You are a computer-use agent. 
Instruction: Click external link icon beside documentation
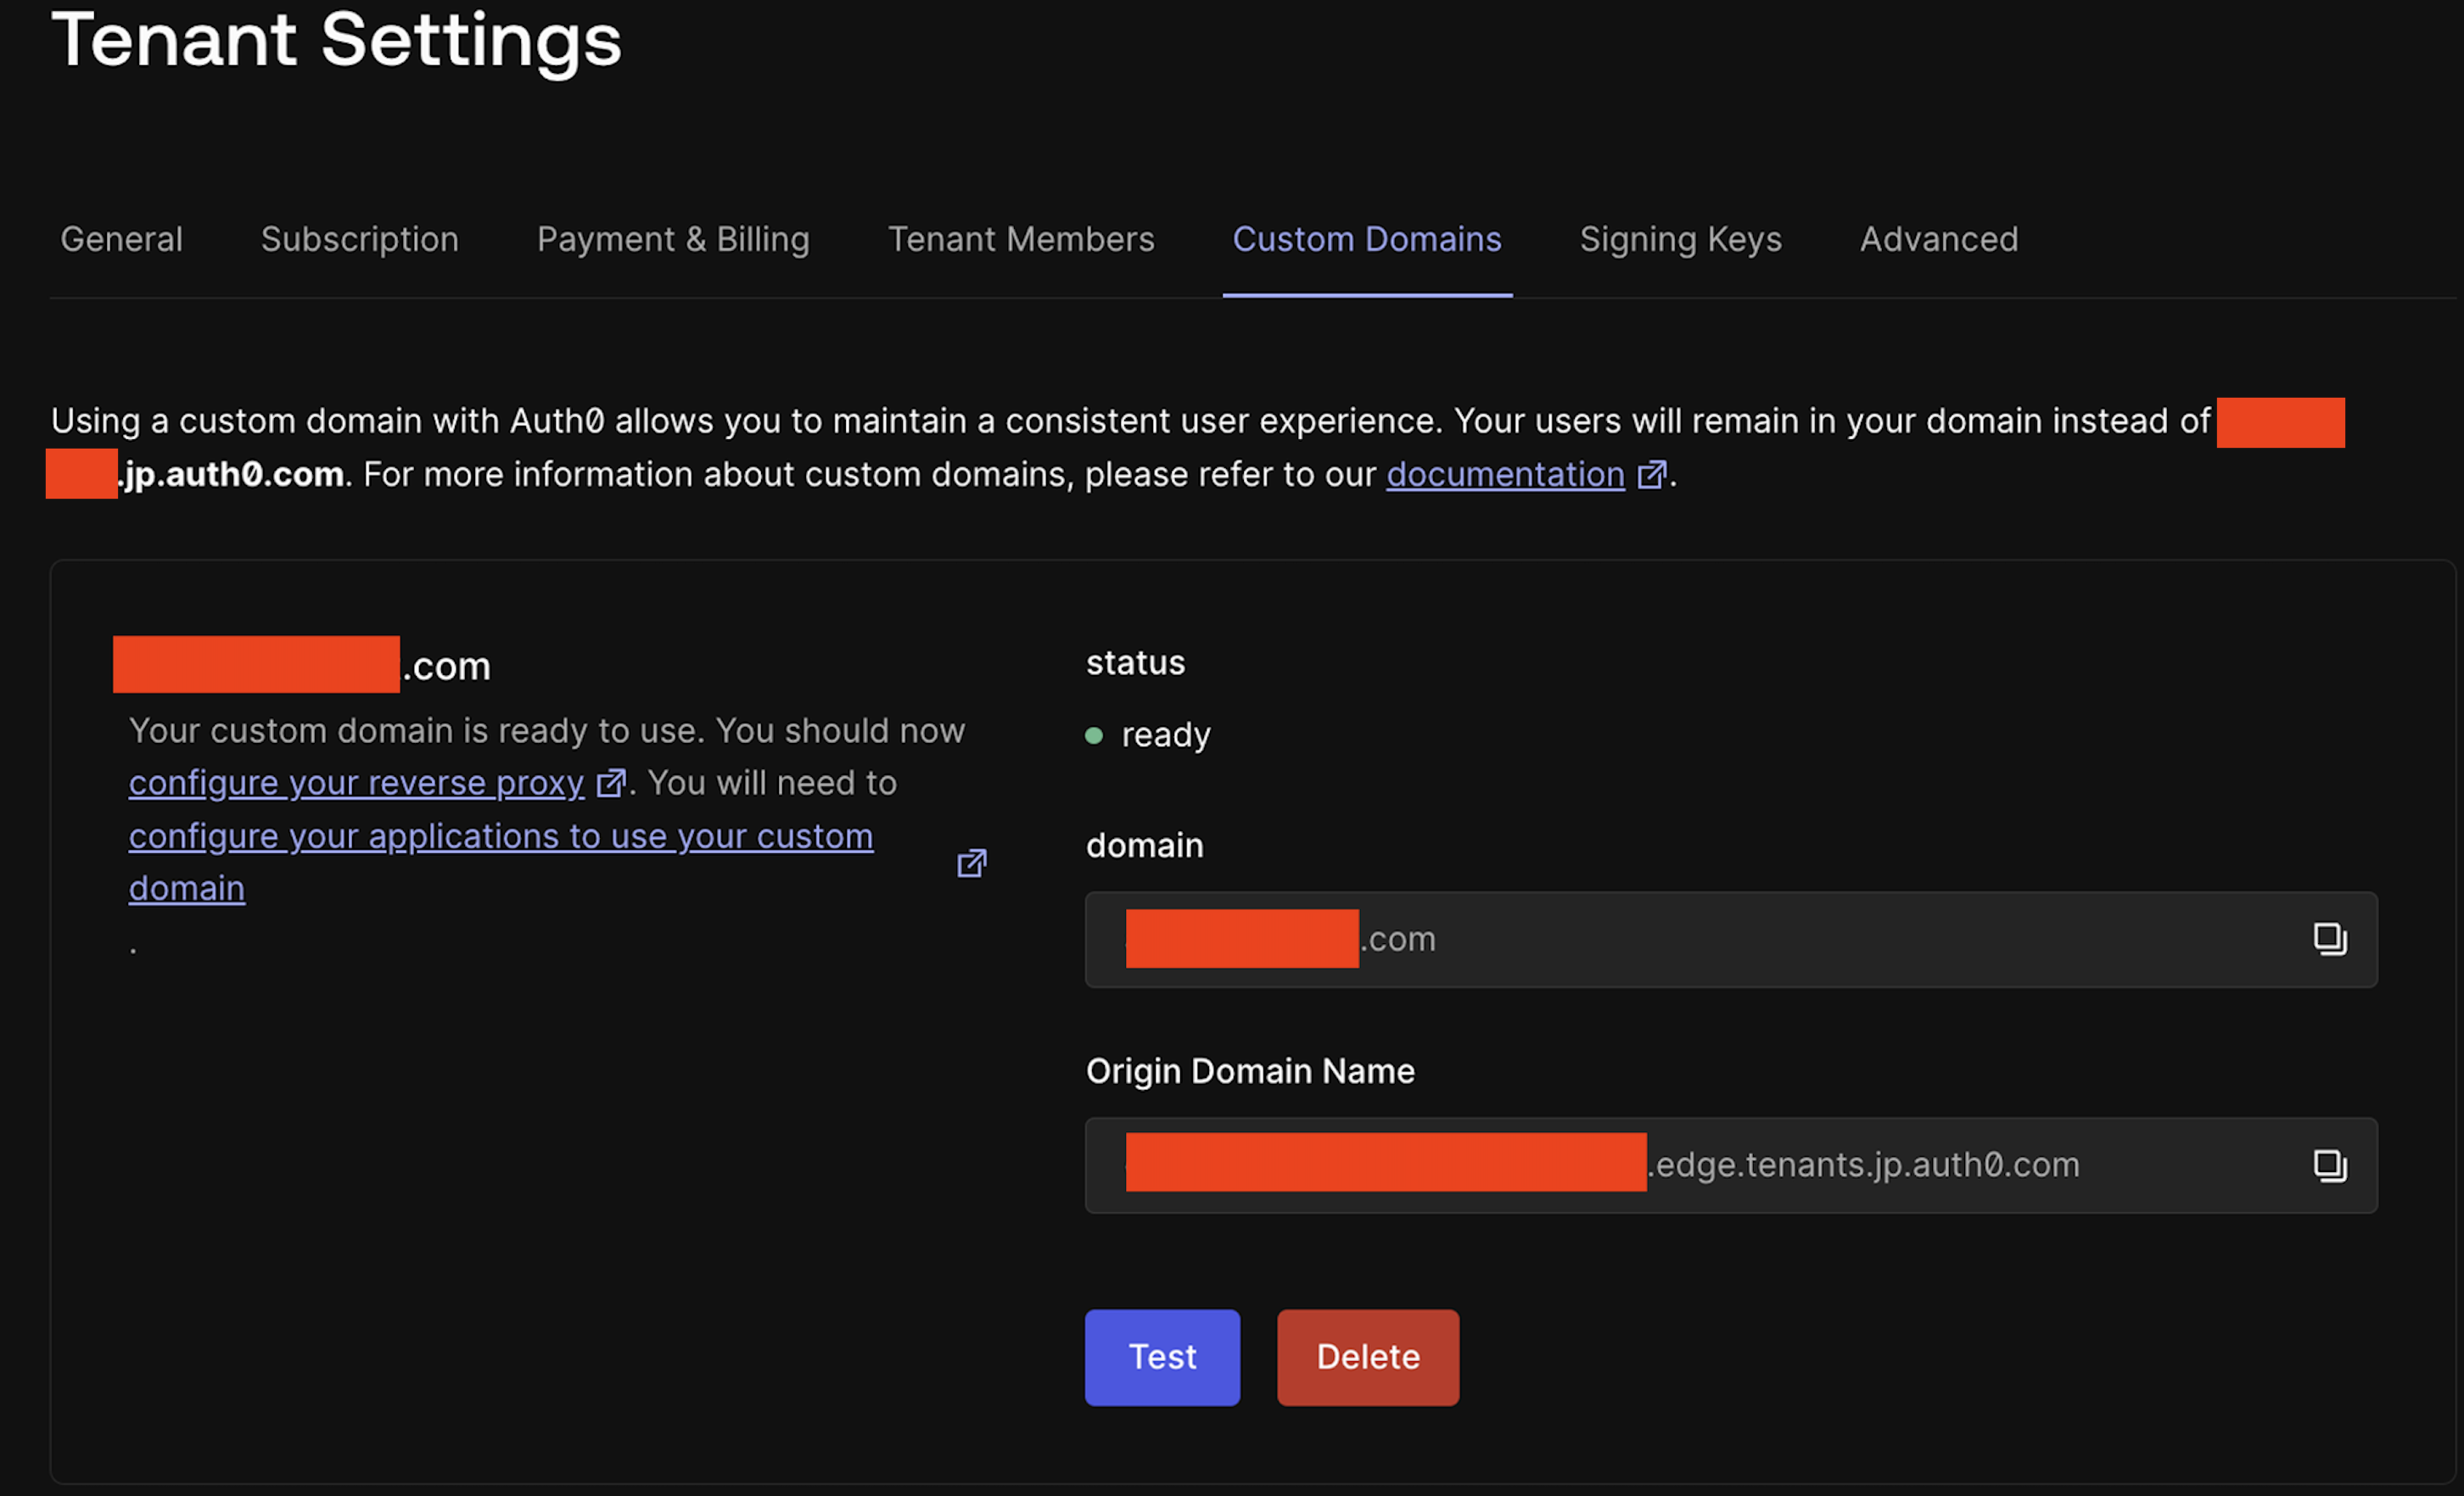1651,475
